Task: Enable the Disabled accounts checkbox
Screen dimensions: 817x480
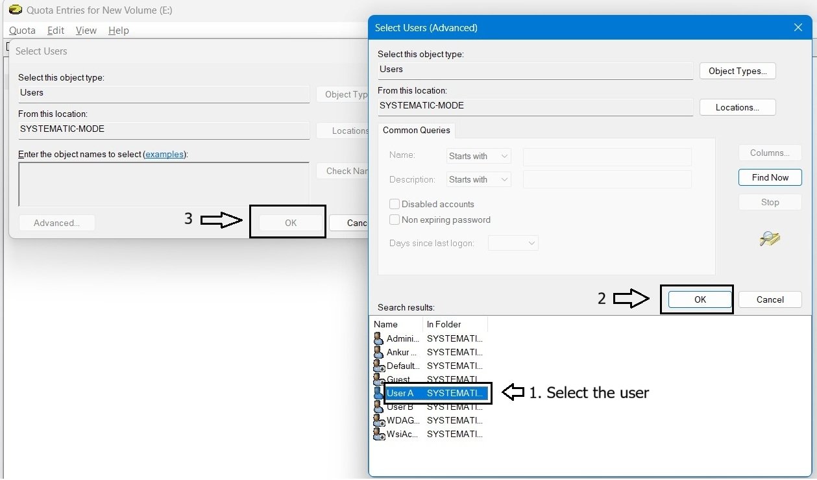Action: point(395,204)
